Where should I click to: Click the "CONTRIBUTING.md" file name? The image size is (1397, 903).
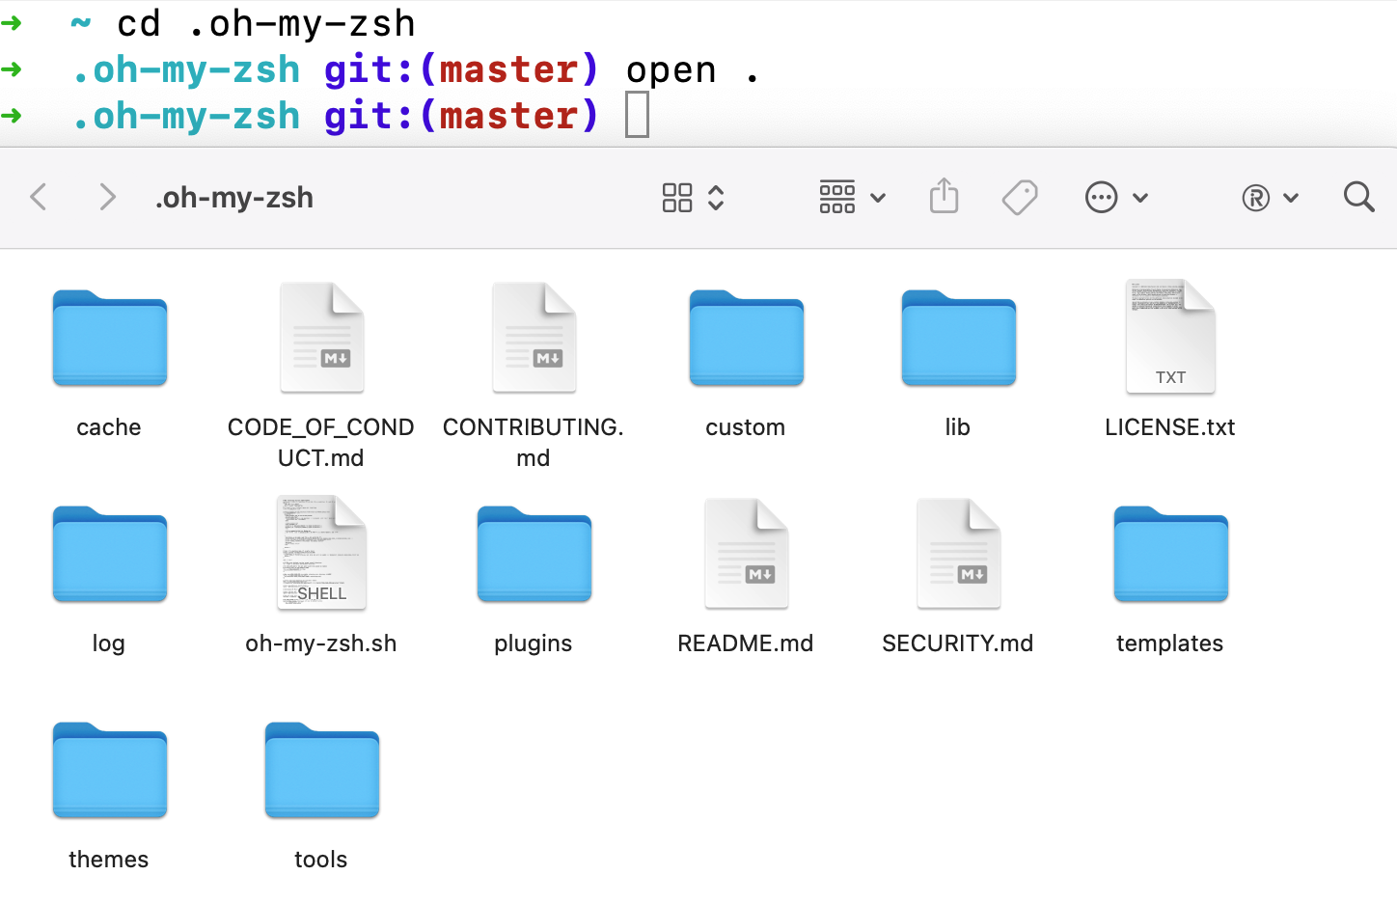[534, 443]
